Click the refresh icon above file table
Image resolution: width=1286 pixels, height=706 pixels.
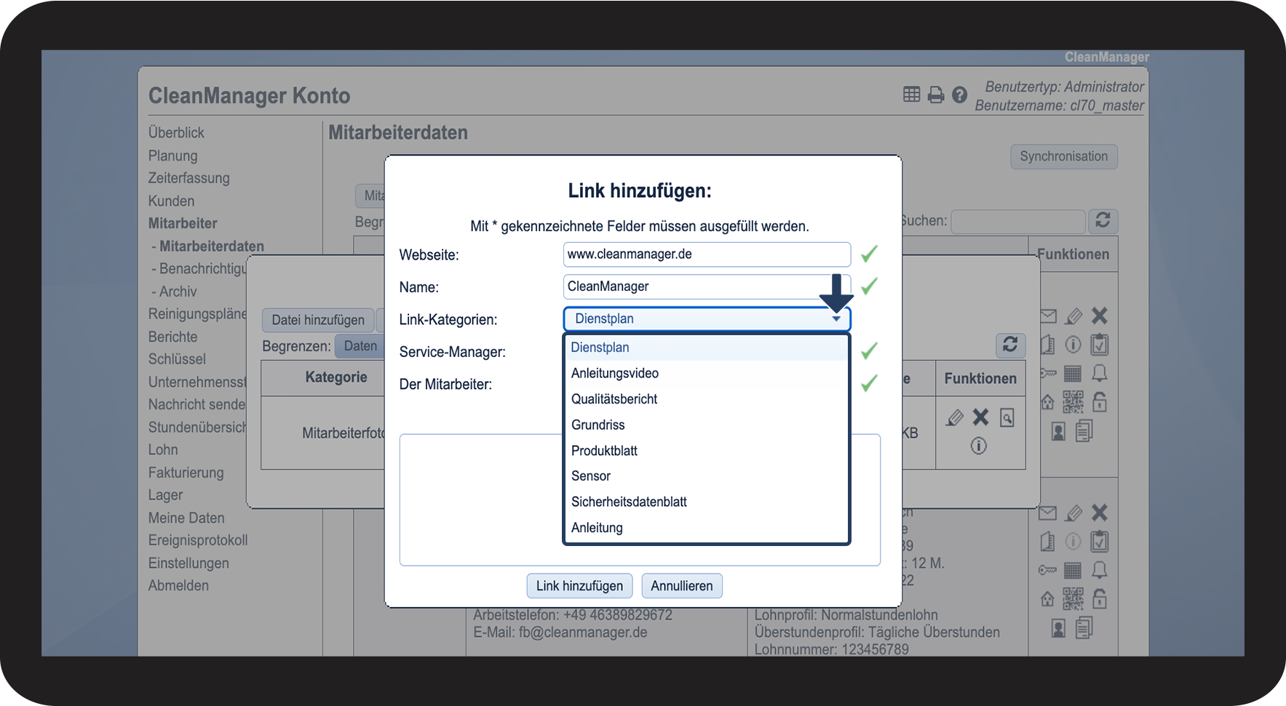click(1010, 345)
